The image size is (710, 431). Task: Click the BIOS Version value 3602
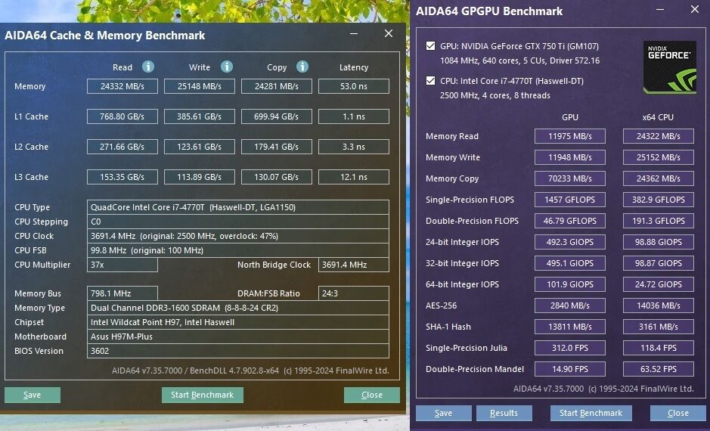[x=237, y=351]
